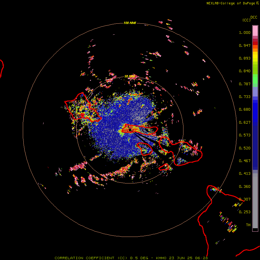This screenshot has width=260, height=260.
Task: Click the CORRELATION COEFFICIENT (CC) caption title
Action: [91, 258]
